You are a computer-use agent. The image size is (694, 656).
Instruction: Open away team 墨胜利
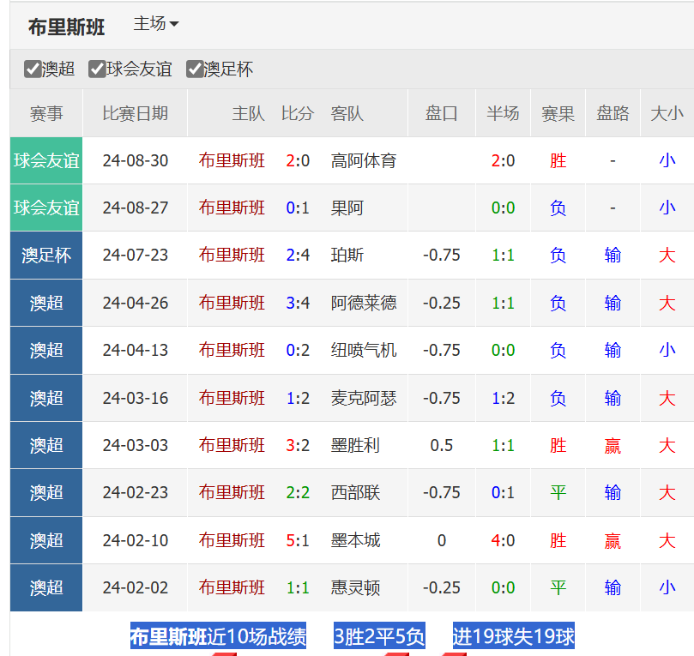point(355,445)
